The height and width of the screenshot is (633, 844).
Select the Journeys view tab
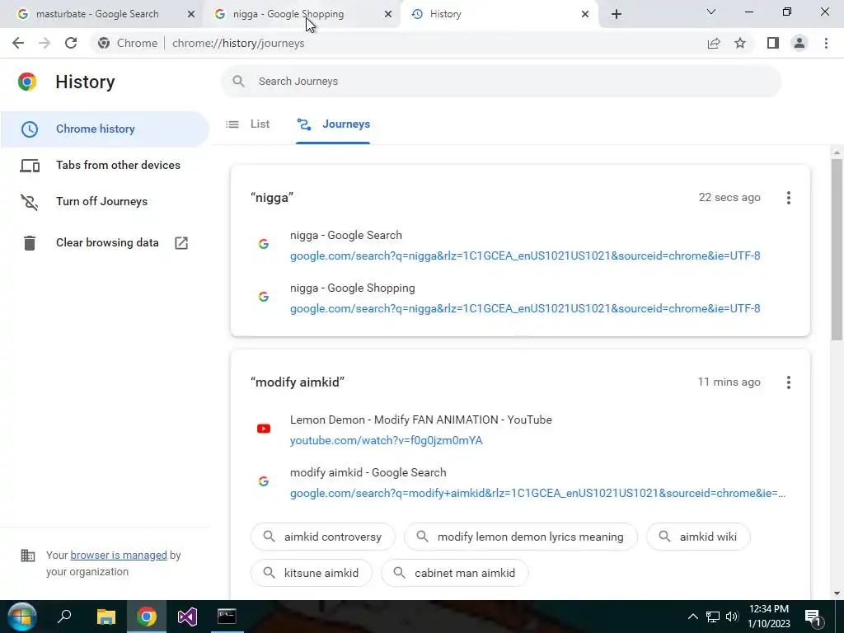coord(333,124)
